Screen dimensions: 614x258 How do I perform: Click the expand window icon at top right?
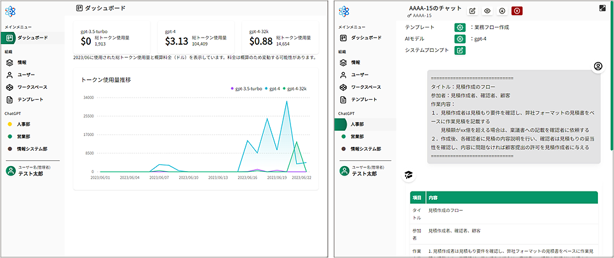pos(602,8)
